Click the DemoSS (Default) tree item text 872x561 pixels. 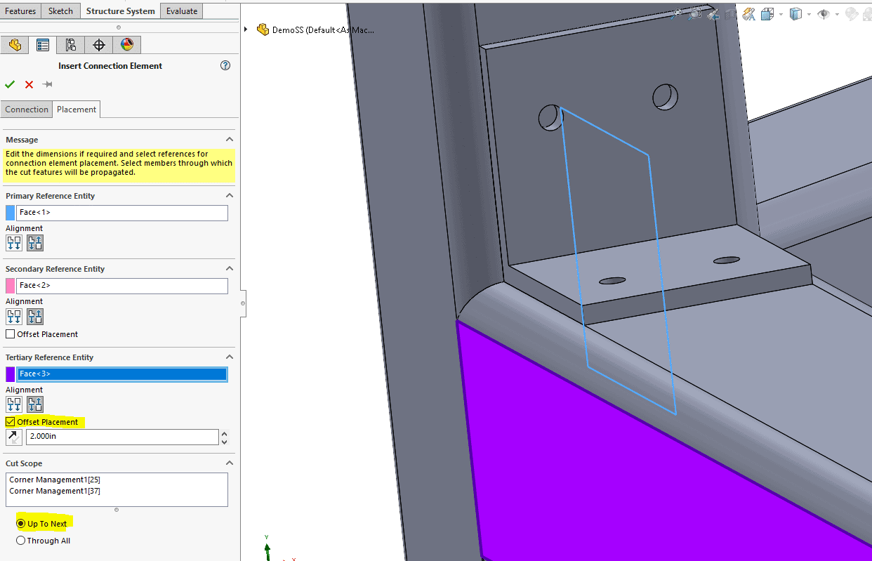click(x=323, y=30)
